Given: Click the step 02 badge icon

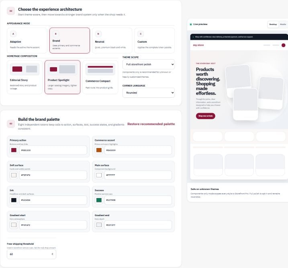Looking at the screenshot, I should click(11, 11).
